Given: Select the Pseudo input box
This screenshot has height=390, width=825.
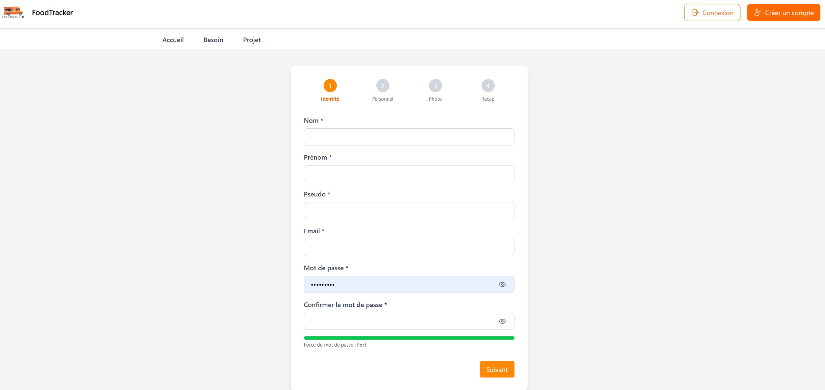Looking at the screenshot, I should (409, 211).
